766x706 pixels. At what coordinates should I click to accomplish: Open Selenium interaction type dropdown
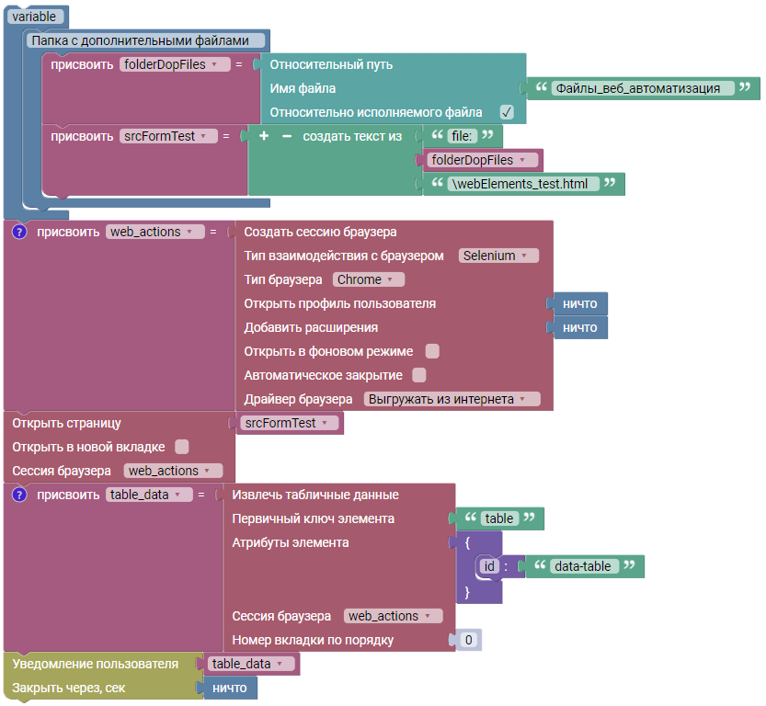pos(498,256)
